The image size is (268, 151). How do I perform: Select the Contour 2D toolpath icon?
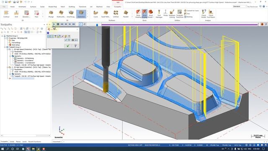[x=6, y=14]
